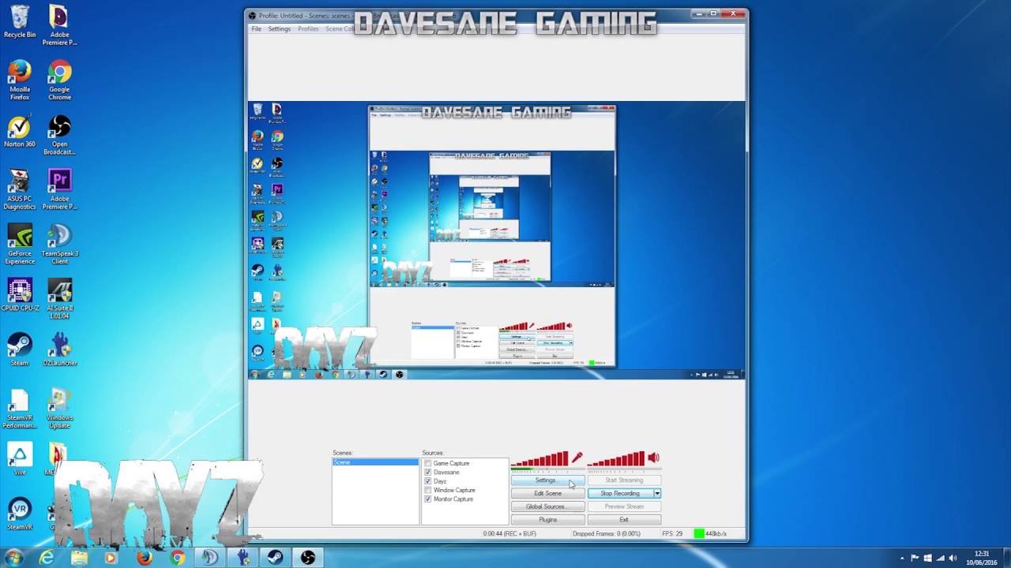Image resolution: width=1011 pixels, height=568 pixels.
Task: Click the desktop audio speaker icon in OBS
Action: 653,458
